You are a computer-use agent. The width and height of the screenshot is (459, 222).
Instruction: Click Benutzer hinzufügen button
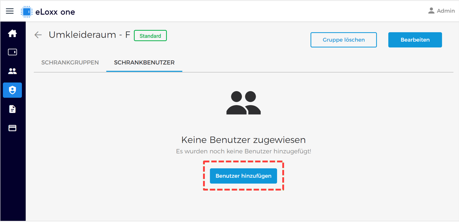[244, 176]
